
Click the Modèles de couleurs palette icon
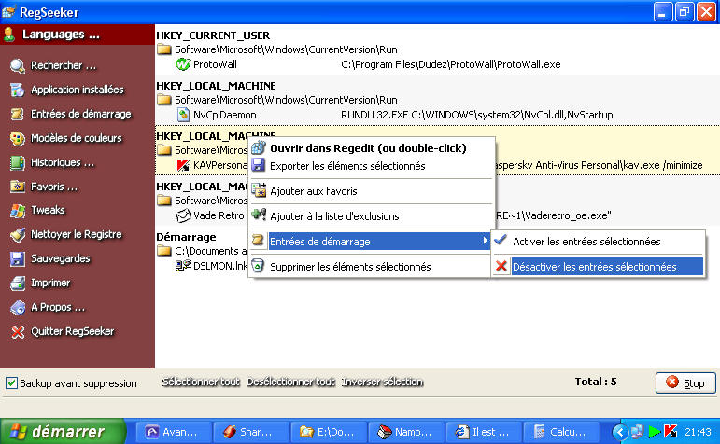click(18, 138)
